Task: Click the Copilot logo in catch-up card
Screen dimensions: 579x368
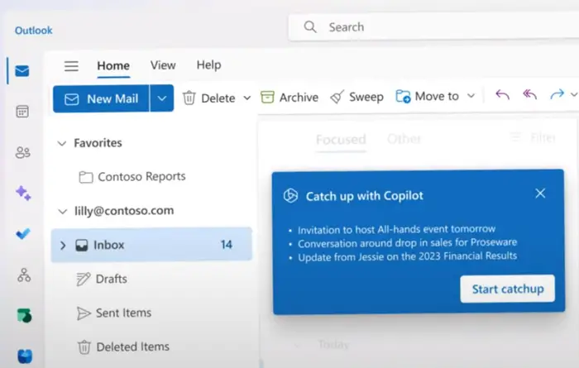Action: tap(290, 196)
